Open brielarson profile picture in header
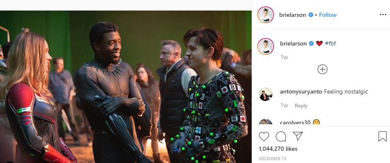The width and height of the screenshot is (390, 163). 266,15
